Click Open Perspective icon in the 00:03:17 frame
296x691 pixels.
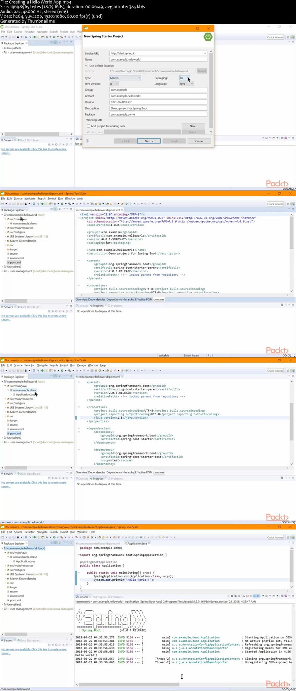pyautogui.click(x=288, y=204)
